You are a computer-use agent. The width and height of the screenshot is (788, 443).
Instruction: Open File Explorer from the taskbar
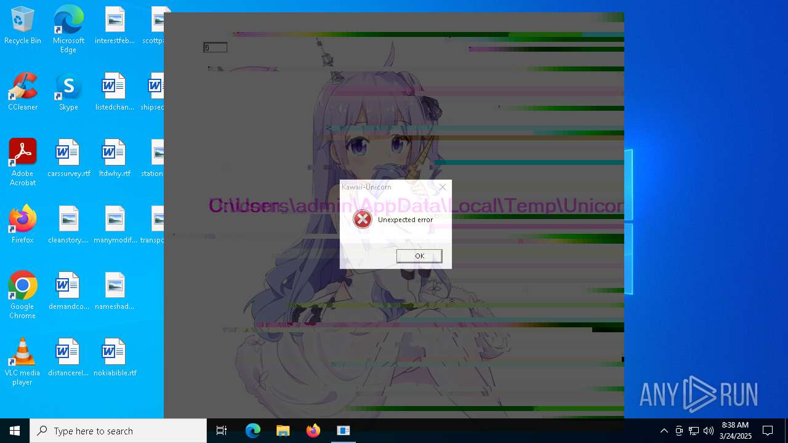283,431
